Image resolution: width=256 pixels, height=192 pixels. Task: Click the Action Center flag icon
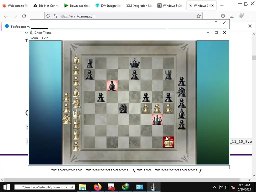click(221, 187)
